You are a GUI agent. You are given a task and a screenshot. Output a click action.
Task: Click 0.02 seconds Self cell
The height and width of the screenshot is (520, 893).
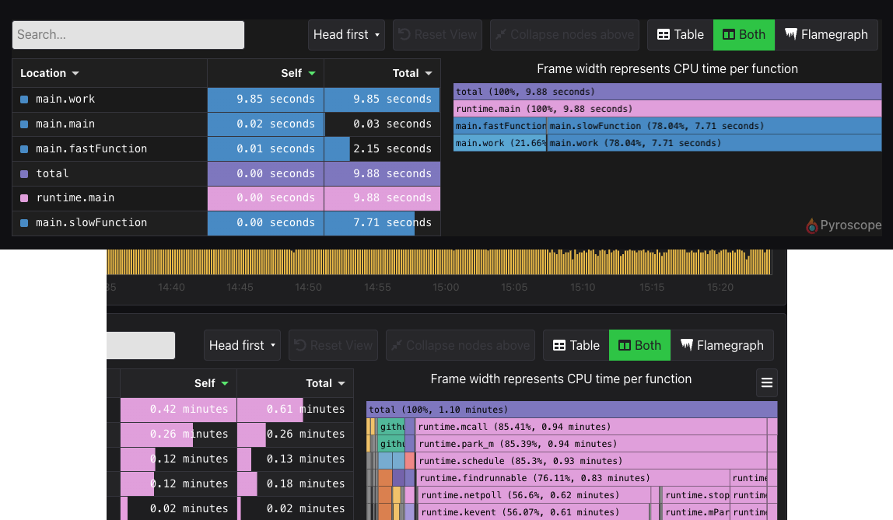point(265,124)
